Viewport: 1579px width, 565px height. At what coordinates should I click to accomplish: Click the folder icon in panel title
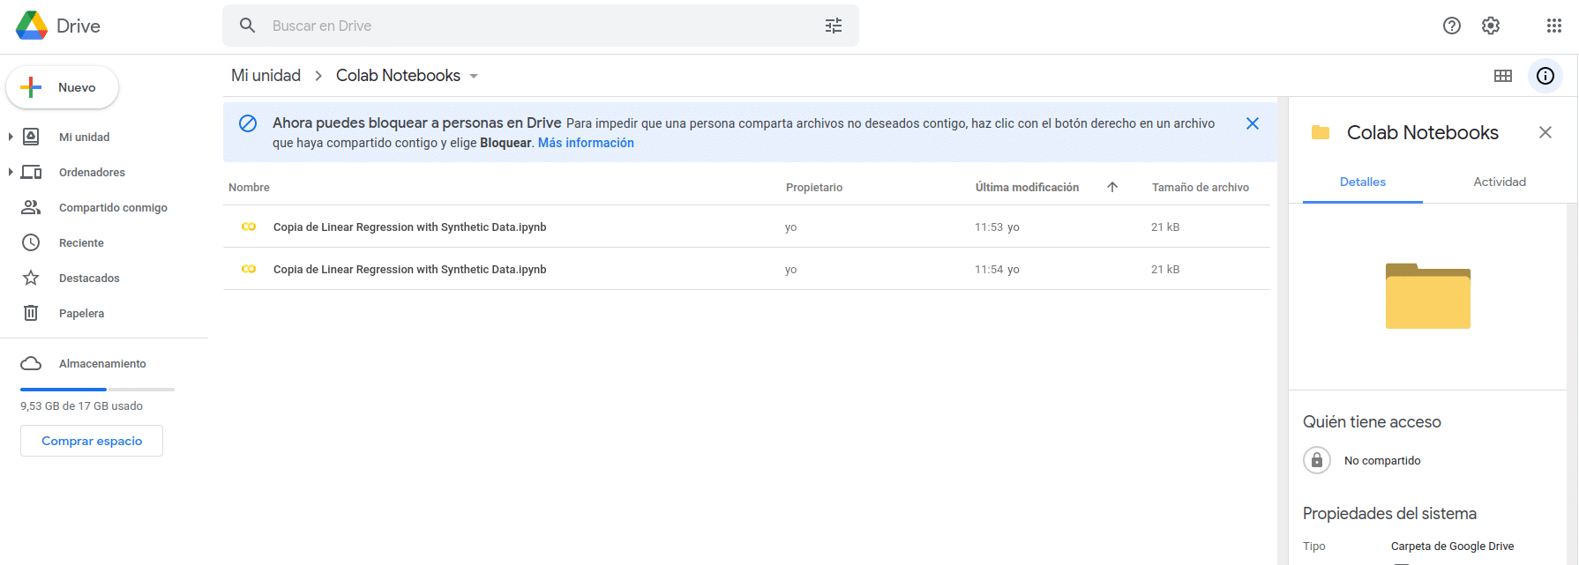(x=1321, y=132)
